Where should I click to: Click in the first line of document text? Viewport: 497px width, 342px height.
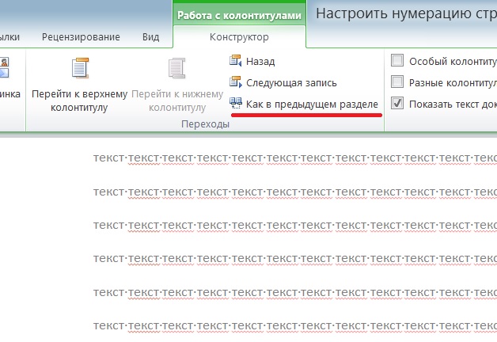[x=294, y=158]
